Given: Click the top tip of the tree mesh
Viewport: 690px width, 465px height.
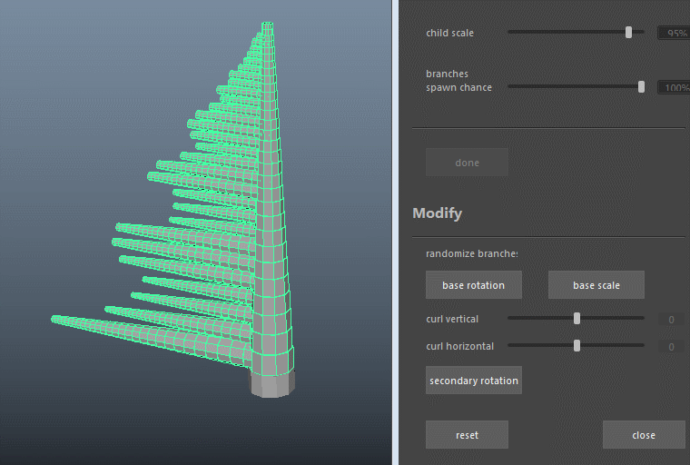Looking at the screenshot, I should 267,25.
